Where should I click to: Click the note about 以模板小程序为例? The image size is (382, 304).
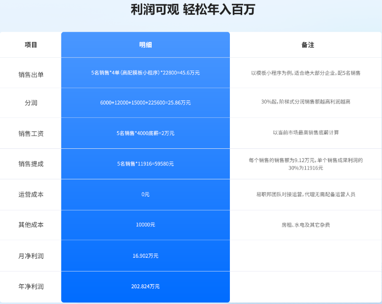coord(306,73)
